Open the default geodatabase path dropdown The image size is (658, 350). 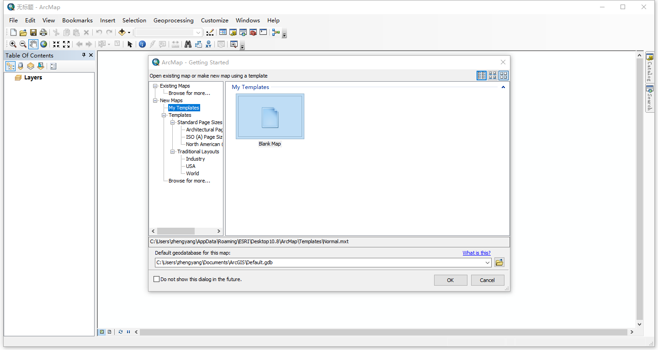point(488,263)
